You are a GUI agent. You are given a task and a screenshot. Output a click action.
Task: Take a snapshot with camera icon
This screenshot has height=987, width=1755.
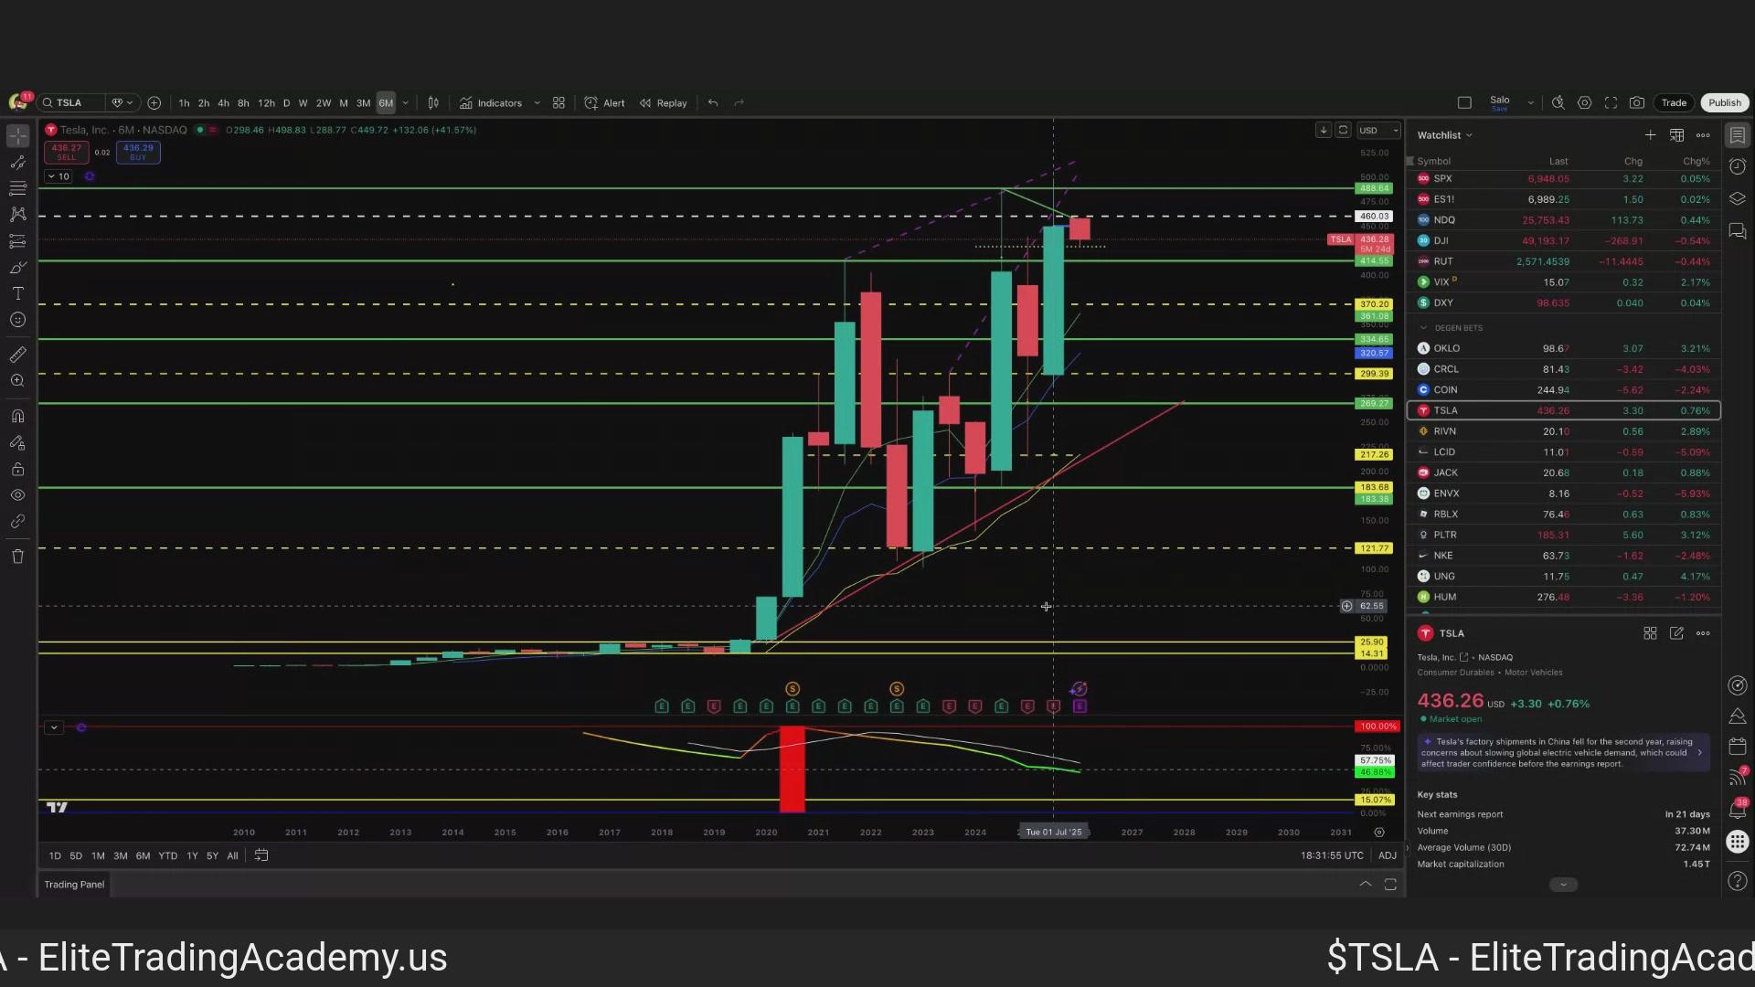pyautogui.click(x=1637, y=102)
